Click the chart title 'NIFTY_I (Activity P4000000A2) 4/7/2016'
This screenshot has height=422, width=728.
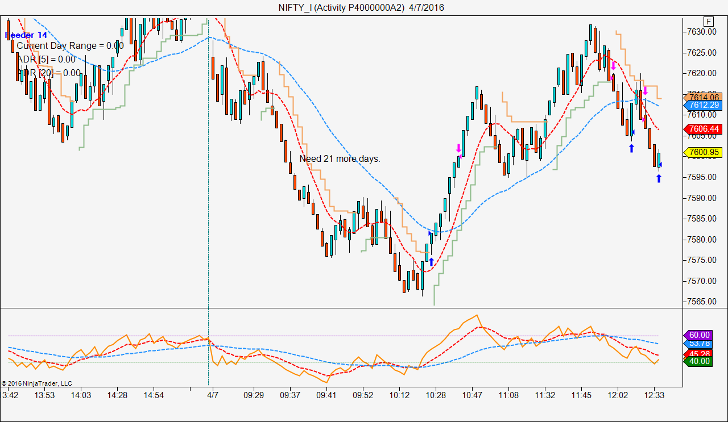pyautogui.click(x=362, y=7)
